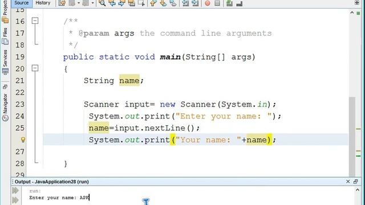Click the 'static' keyword on line 19
This screenshot has width=365, height=205.
point(114,57)
